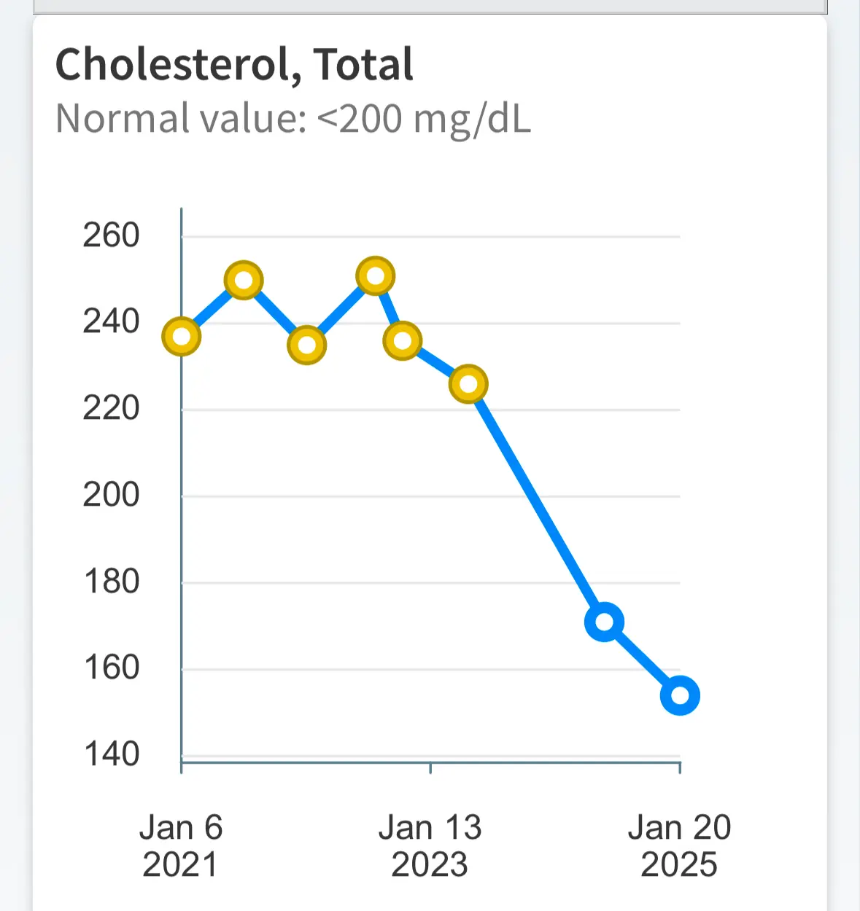Click the yellow dip point between the two peaks
This screenshot has width=860, height=911.
[x=307, y=345]
